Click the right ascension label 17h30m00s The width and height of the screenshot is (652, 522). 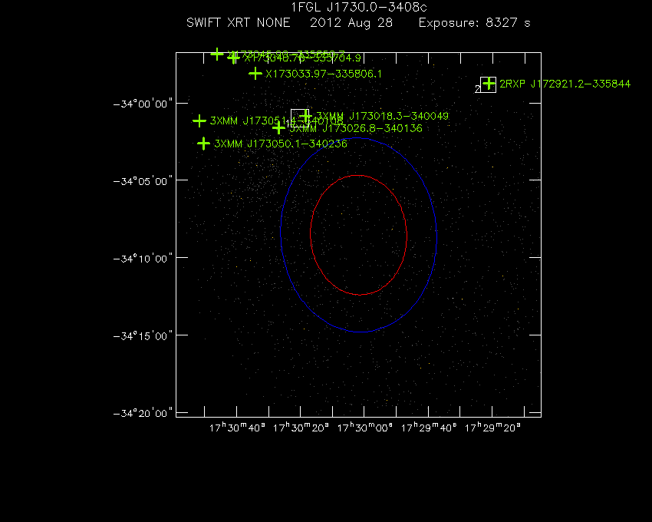pos(364,428)
